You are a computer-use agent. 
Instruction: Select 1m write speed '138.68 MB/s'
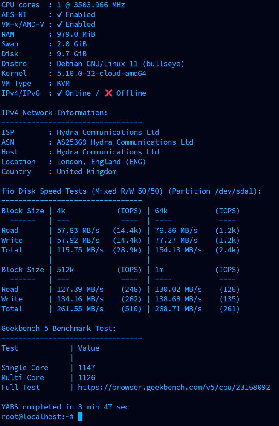pos(178,299)
